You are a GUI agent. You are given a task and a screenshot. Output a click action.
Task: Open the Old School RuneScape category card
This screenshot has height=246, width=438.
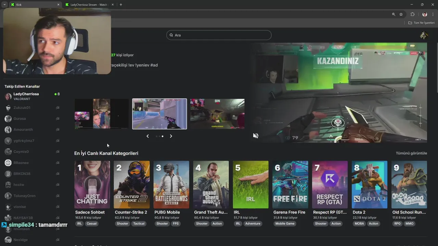[409, 184]
